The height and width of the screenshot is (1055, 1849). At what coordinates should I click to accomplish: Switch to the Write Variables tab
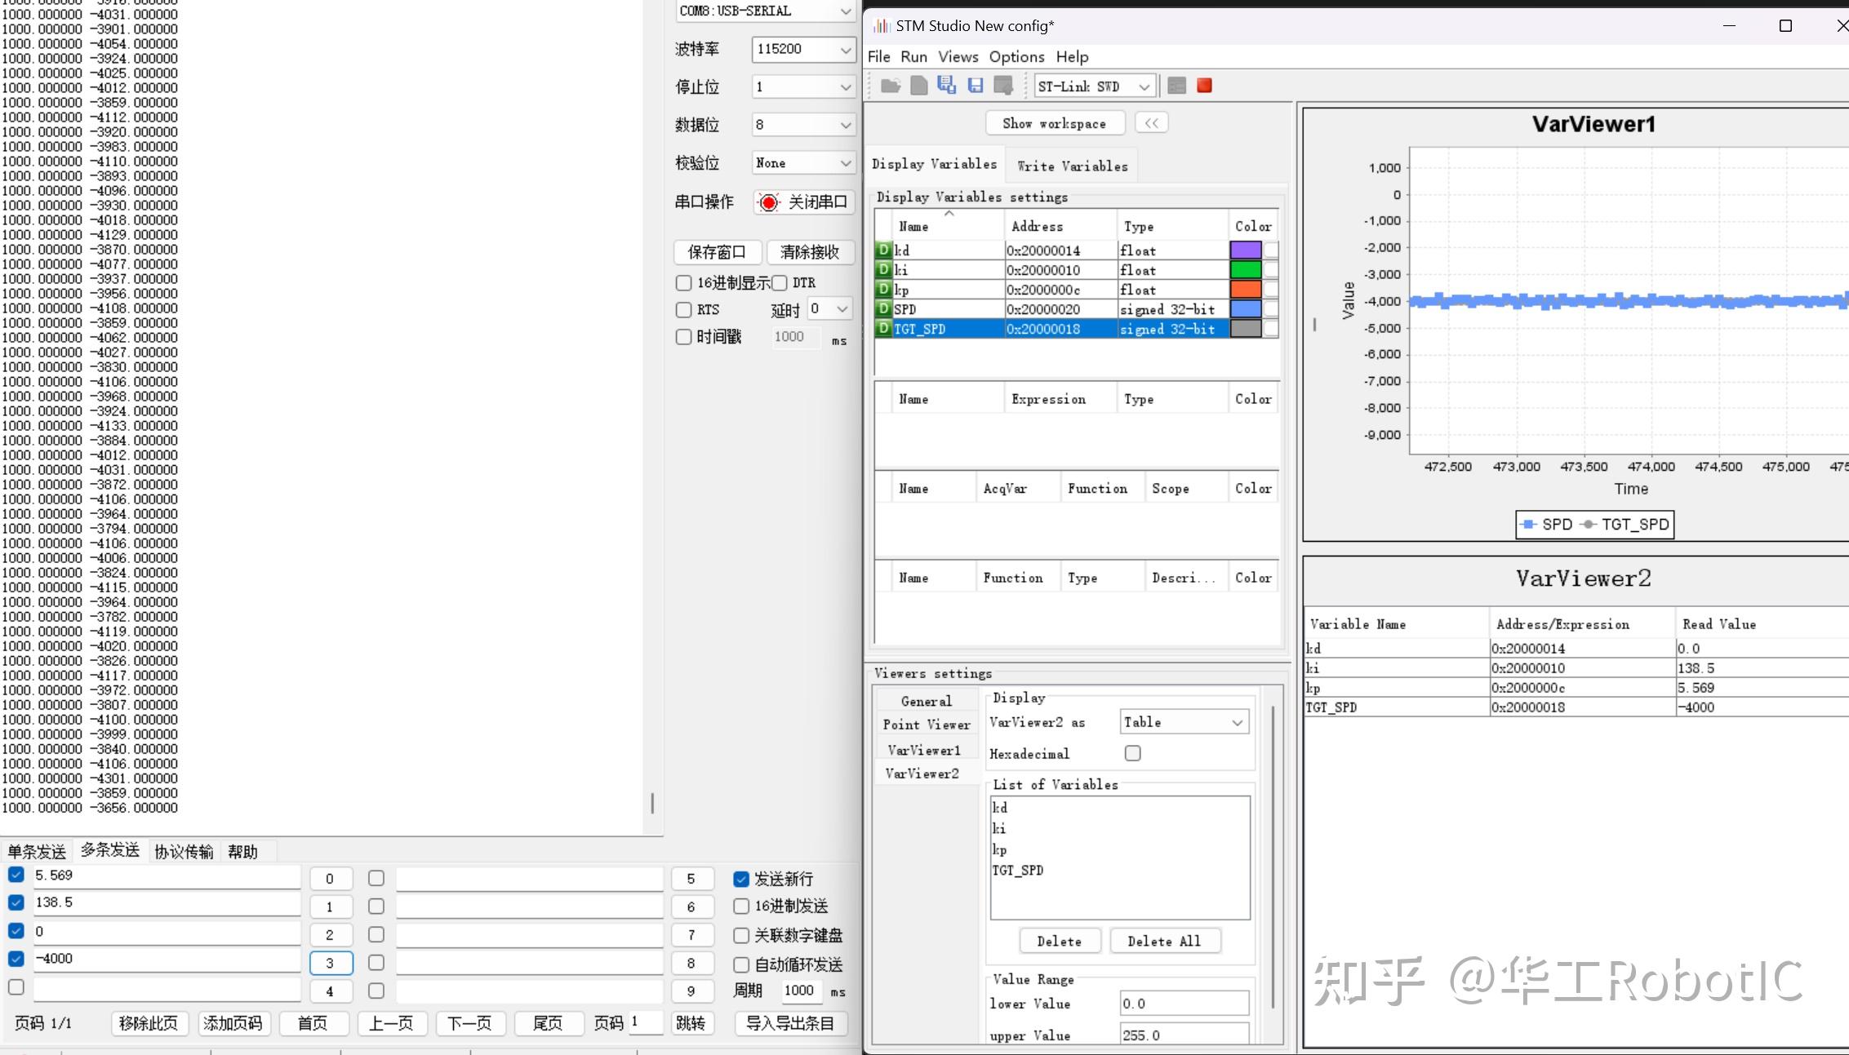(x=1071, y=165)
